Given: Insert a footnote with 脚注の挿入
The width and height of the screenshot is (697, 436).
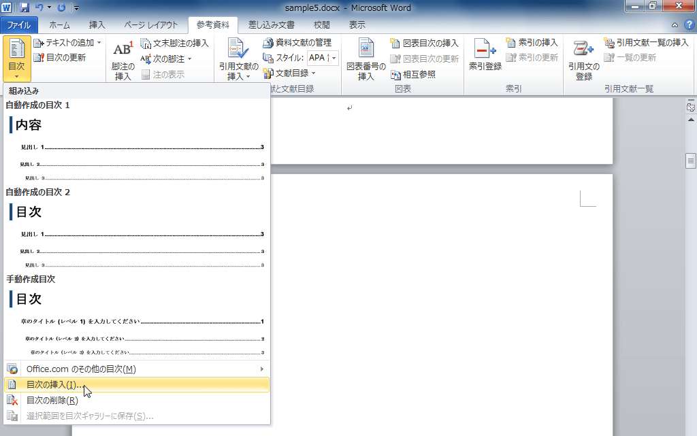Looking at the screenshot, I should 123,61.
